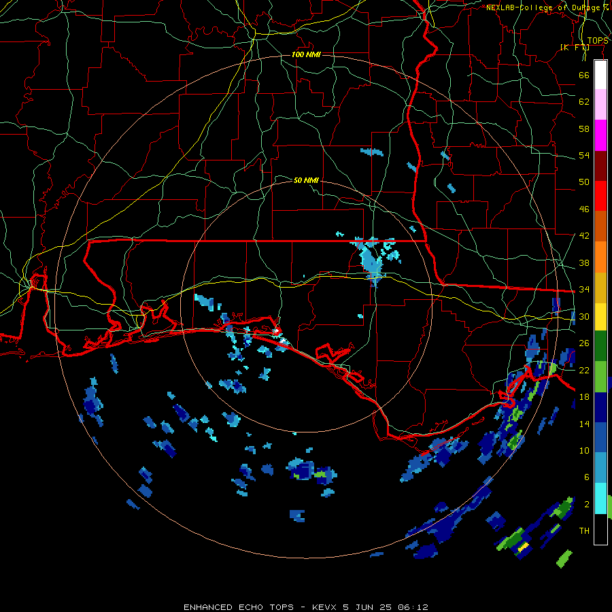Viewport: 612px width, 612px height.
Task: Pick the light blue legend swatch
Action: click(x=600, y=468)
